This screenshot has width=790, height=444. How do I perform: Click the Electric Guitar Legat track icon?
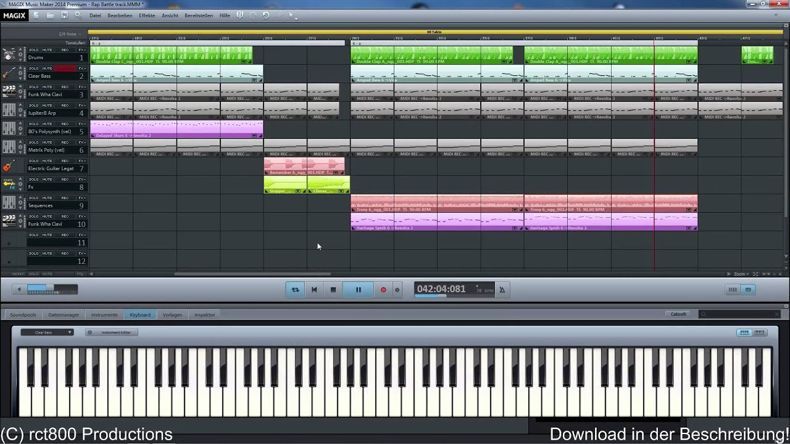pyautogui.click(x=9, y=165)
